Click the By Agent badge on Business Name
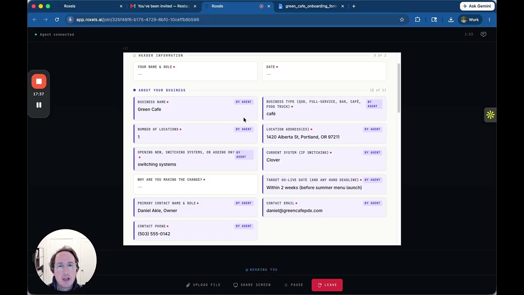 (244, 102)
